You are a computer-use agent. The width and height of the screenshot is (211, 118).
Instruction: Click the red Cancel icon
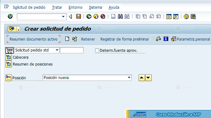click(103, 17)
